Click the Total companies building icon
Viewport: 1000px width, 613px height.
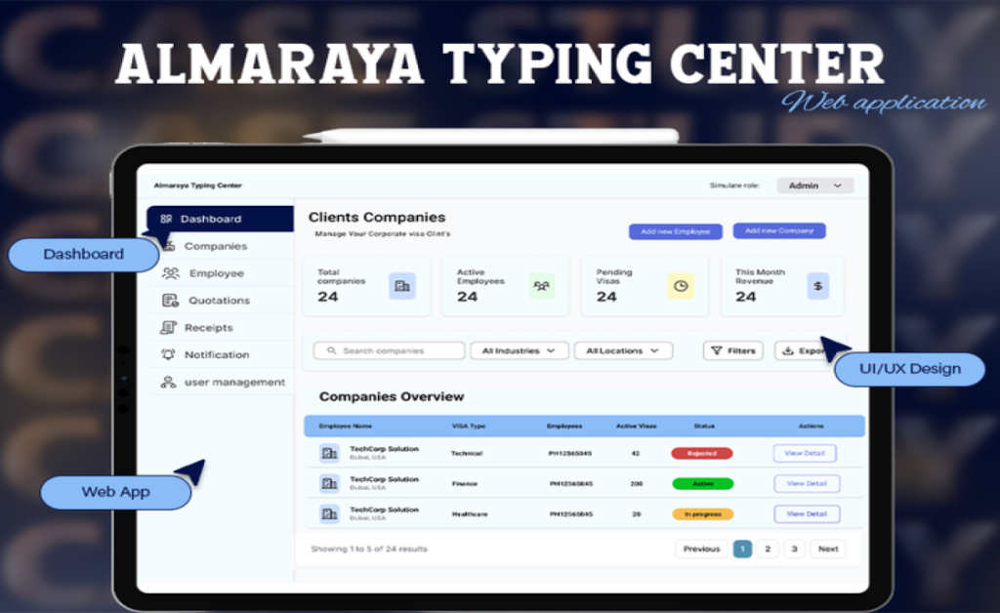click(401, 286)
